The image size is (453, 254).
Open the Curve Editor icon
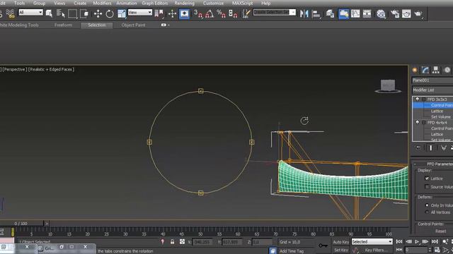tap(355, 13)
